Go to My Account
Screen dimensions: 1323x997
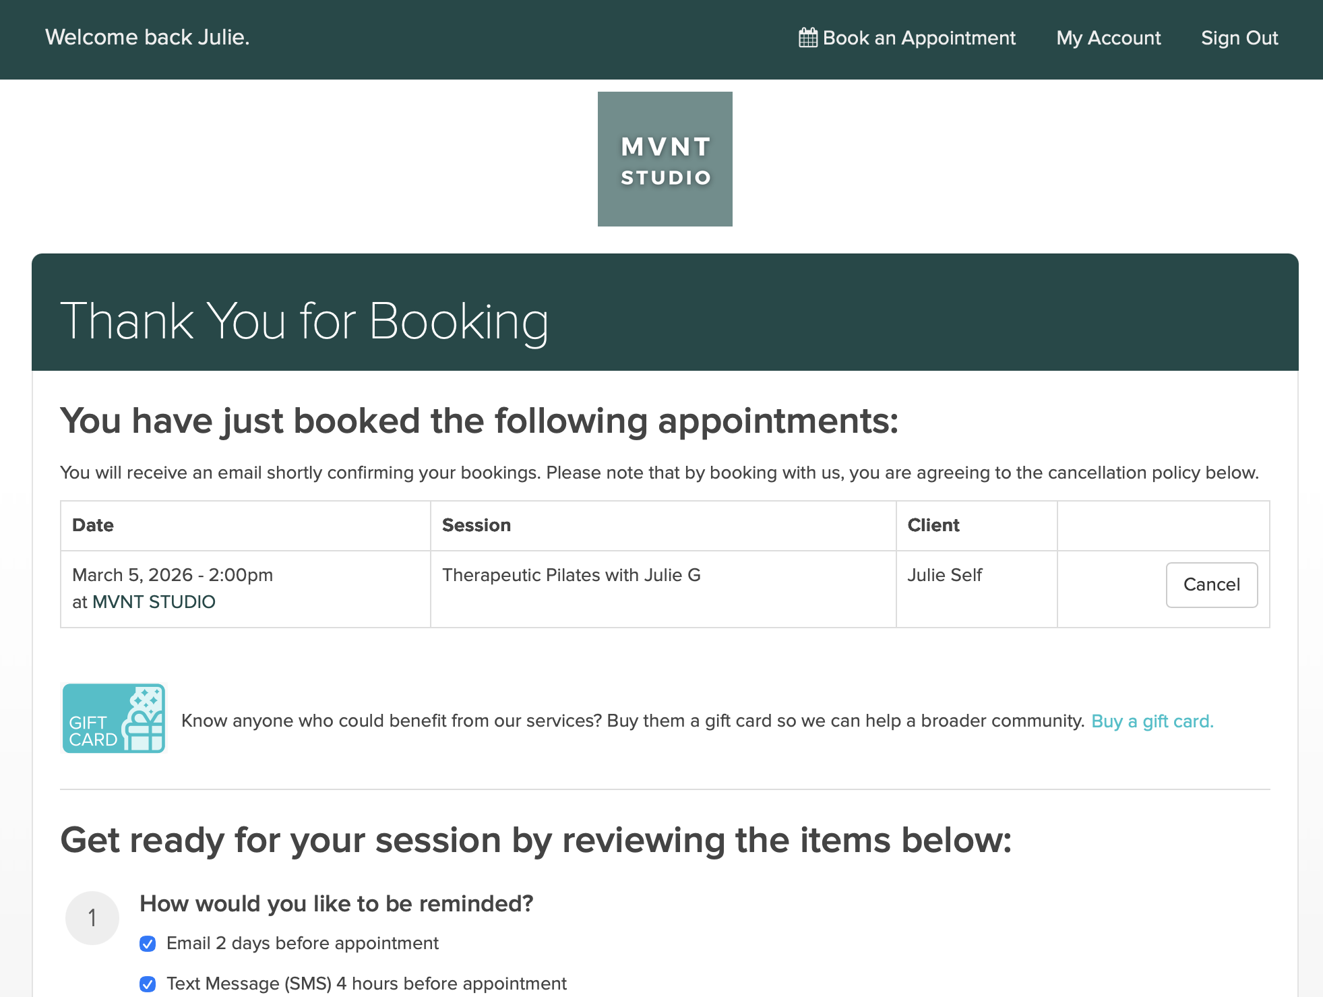click(x=1109, y=38)
